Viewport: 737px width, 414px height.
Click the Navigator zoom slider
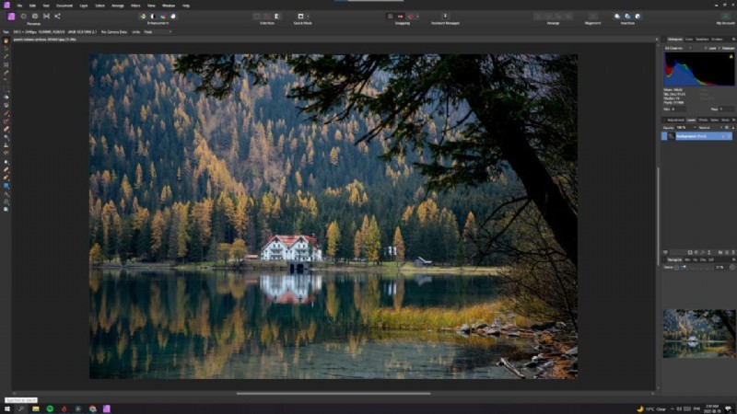click(x=696, y=267)
